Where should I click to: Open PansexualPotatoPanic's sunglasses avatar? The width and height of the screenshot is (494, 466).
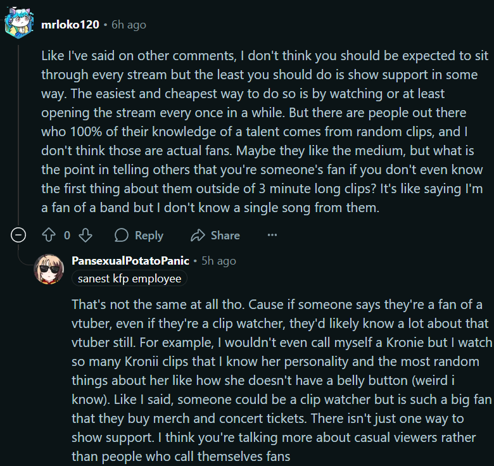click(x=49, y=269)
